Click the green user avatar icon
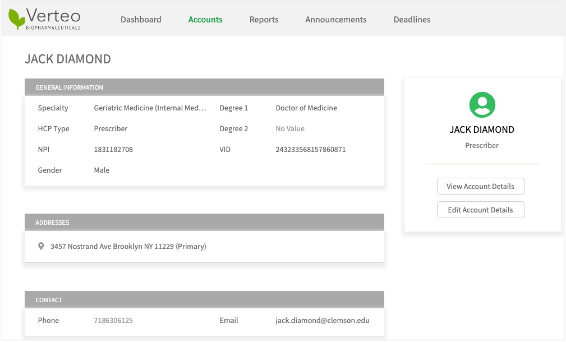The width and height of the screenshot is (566, 342). 482,104
